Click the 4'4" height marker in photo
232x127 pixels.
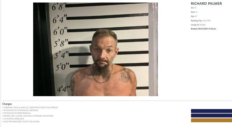pos(63,89)
